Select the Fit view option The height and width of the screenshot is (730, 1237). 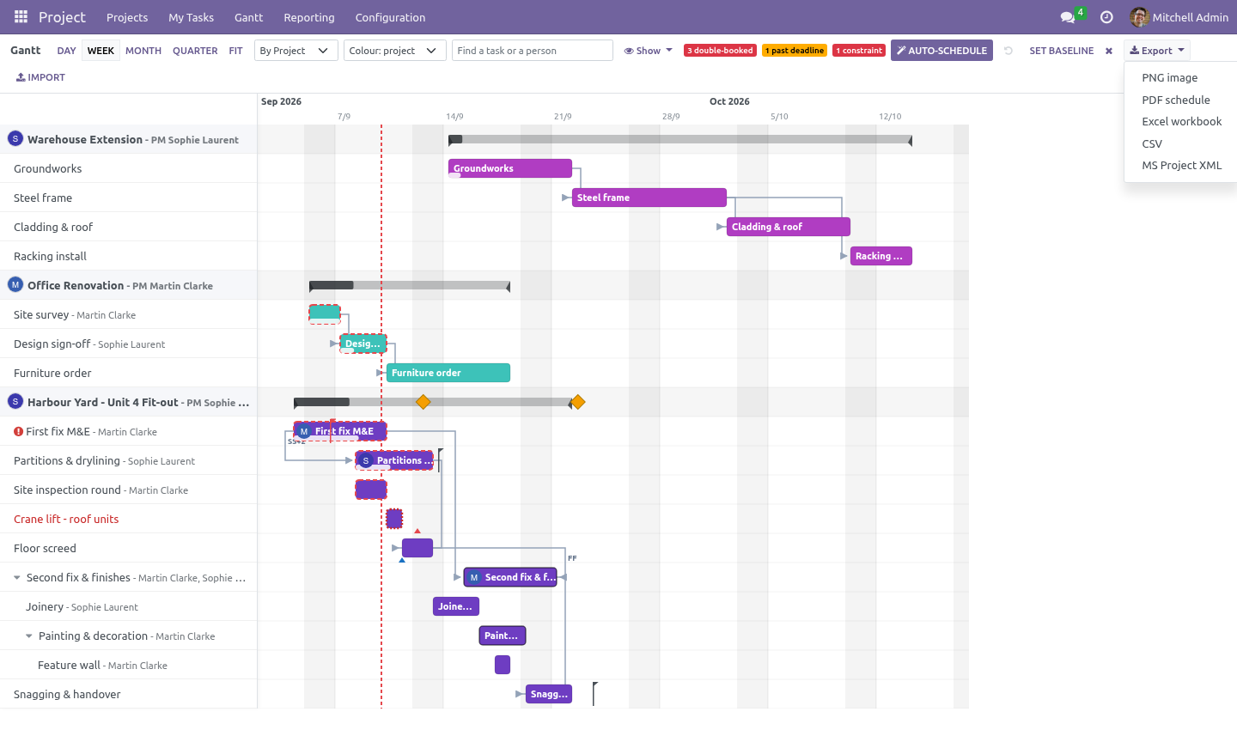coord(235,51)
